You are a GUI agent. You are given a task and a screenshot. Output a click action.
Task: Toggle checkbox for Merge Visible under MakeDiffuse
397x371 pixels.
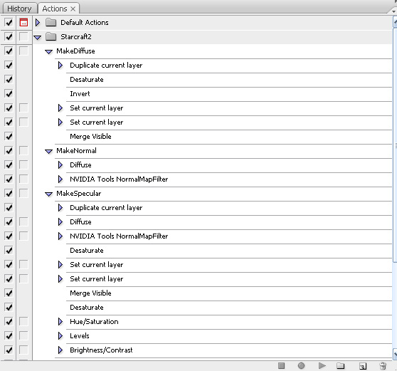pyautogui.click(x=9, y=136)
